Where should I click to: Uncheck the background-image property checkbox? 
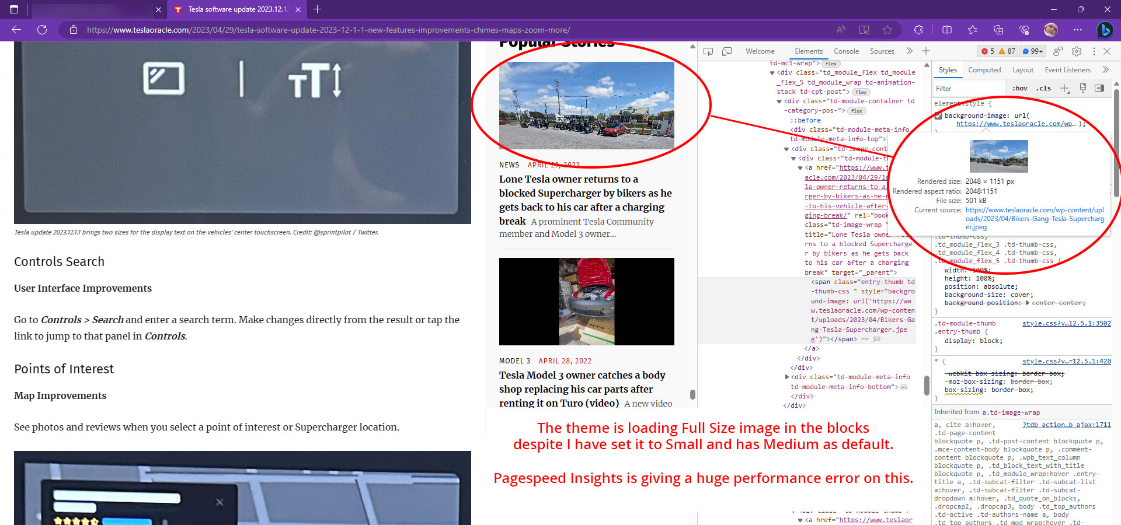[938, 116]
